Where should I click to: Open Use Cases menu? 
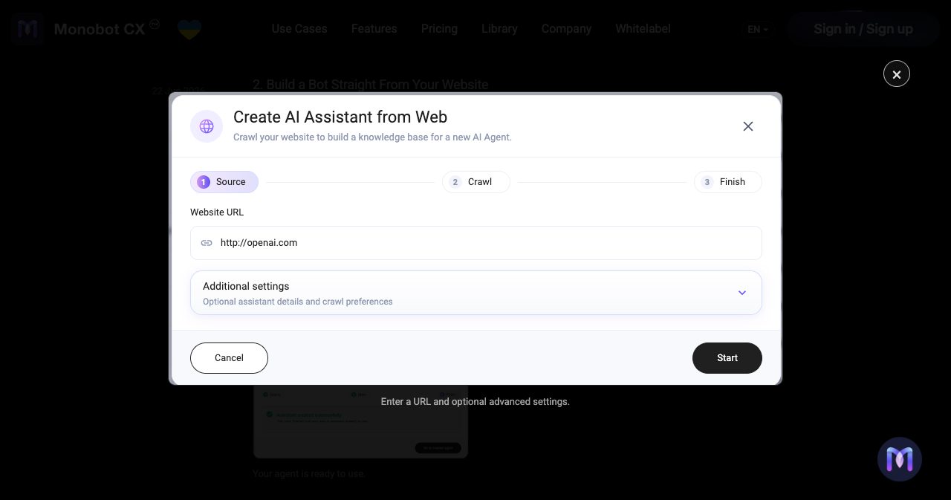pos(299,29)
